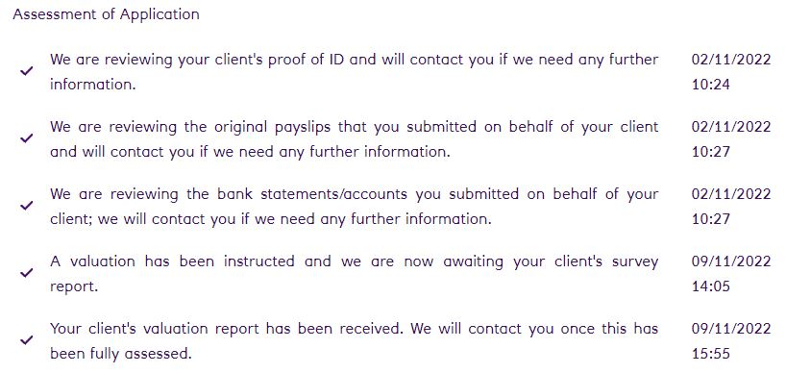Click the valuation instructed status message

click(x=354, y=274)
